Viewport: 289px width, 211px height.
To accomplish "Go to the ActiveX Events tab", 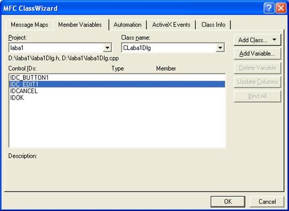I will coord(171,25).
